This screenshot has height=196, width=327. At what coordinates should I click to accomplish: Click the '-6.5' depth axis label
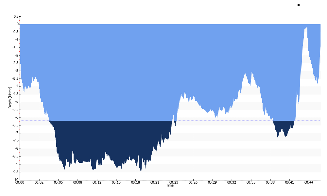coord(15,125)
